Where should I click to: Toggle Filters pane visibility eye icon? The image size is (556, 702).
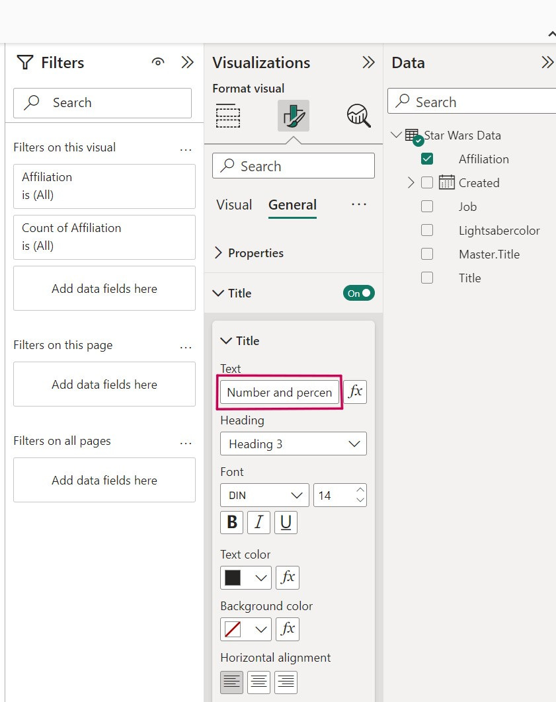tap(158, 62)
